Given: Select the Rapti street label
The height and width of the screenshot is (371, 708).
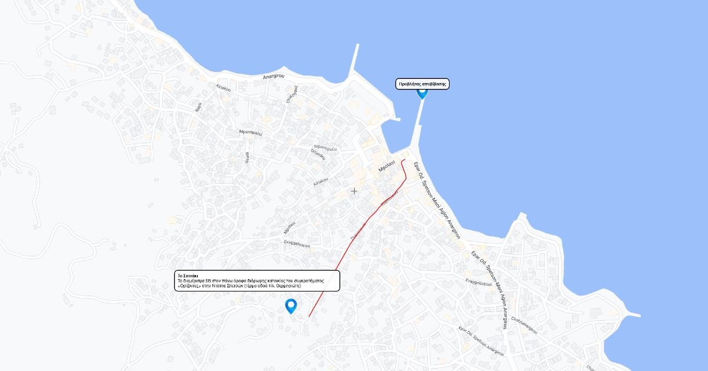Looking at the screenshot, I should (x=199, y=107).
